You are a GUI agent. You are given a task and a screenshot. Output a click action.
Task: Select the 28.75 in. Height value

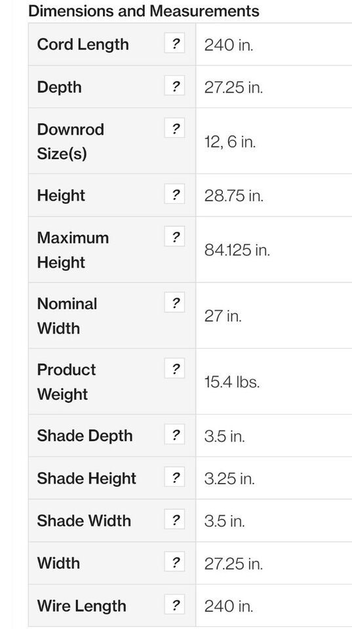[233, 196]
